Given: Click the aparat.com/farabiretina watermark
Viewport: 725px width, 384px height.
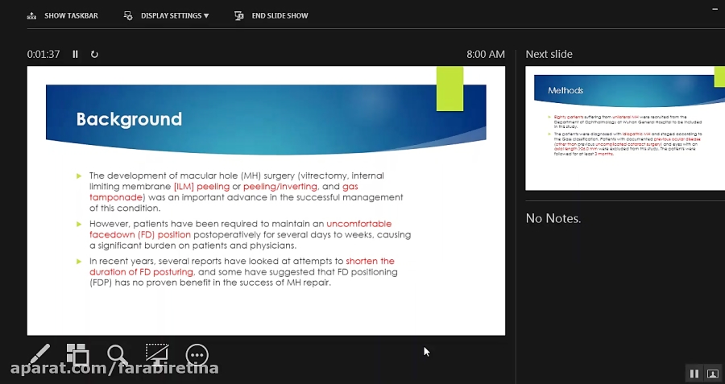Looking at the screenshot, I should pos(114,369).
